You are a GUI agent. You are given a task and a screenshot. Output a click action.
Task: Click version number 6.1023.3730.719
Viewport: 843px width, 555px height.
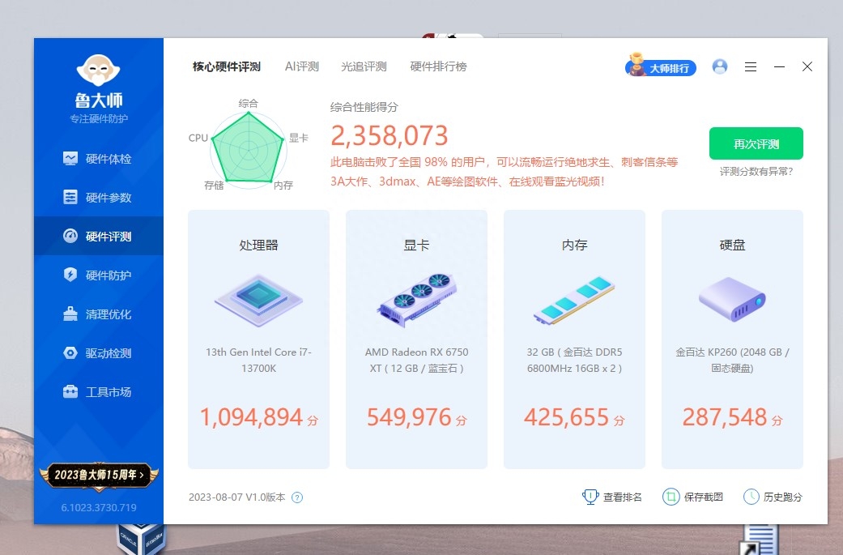pos(99,508)
